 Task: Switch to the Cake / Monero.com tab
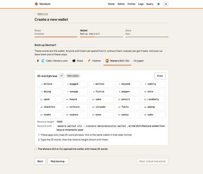52,61
